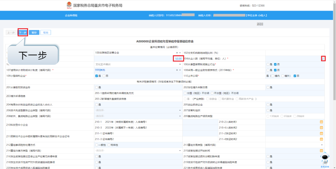Viewport: 336px width, 169px height.
Task: Select 不分国(地区)不分项 credit method
Action: point(212,93)
